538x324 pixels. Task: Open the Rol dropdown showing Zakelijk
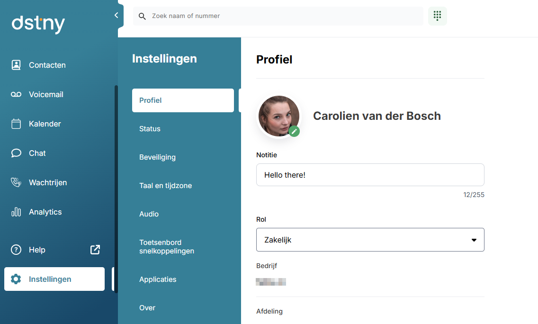pos(370,240)
